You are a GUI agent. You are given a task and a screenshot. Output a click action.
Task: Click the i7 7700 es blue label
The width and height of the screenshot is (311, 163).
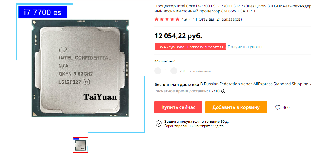pos(43,12)
